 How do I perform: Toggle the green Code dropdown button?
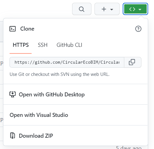tap(135, 9)
